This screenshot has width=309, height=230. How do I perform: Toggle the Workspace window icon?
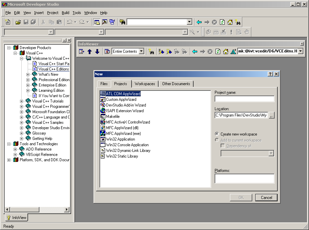[96, 22]
